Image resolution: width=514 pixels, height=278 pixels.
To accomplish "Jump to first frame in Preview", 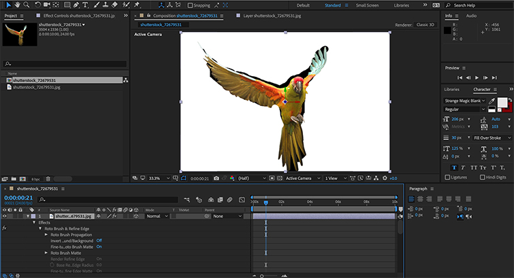I will (x=460, y=77).
